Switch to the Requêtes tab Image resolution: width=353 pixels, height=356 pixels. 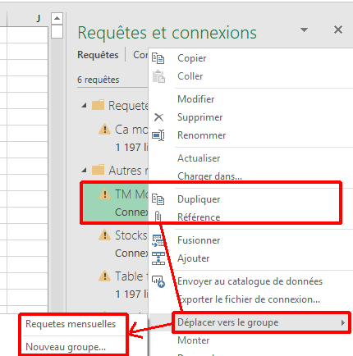coord(98,55)
